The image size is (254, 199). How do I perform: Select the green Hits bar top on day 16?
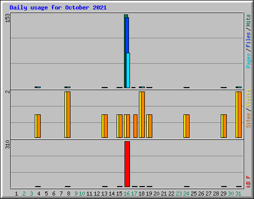pyautogui.click(x=126, y=16)
